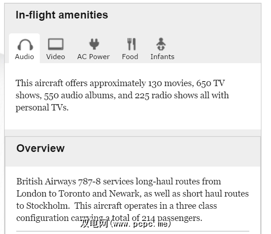Select the power plug icon

(93, 44)
